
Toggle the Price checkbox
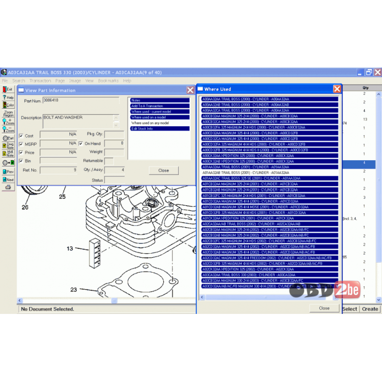[x=21, y=152]
